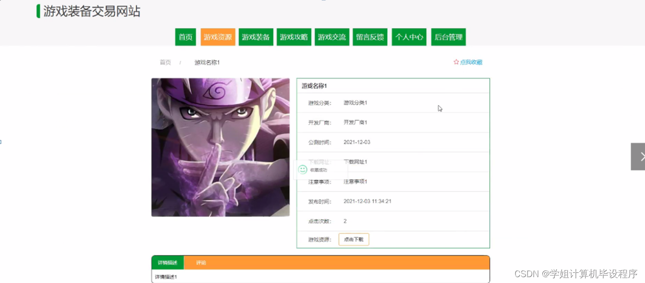This screenshot has height=283, width=645.
Task: Switch to the 详情描述 tab
Action: 168,262
